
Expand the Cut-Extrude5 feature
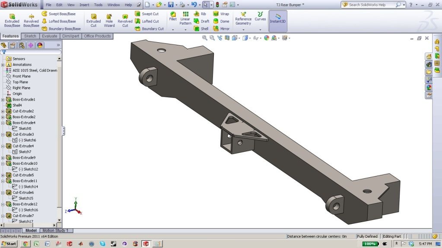point(3,175)
